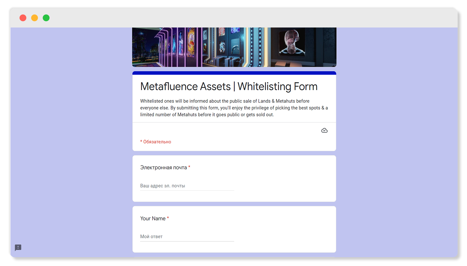Click the whitelisting description paragraph
The height and width of the screenshot is (266, 467).
coord(234,108)
